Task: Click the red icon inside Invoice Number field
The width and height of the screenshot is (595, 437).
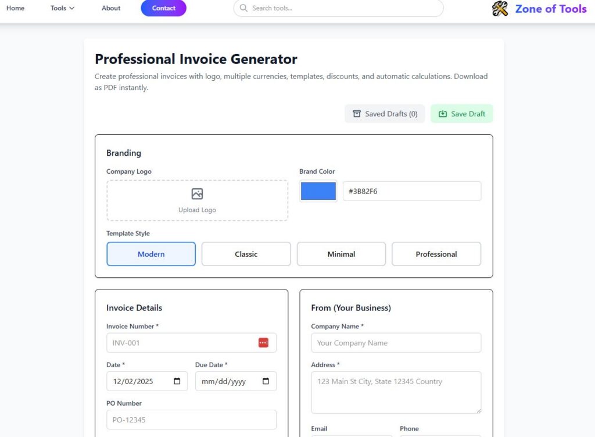Action: 264,342
